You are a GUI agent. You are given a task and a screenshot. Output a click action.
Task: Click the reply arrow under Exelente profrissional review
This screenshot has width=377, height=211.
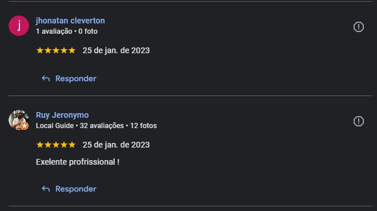click(46, 189)
